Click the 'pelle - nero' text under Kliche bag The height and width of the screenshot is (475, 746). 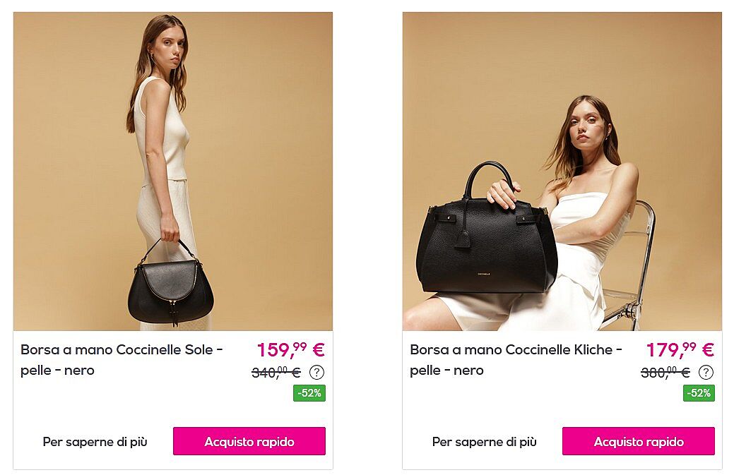pos(446,371)
